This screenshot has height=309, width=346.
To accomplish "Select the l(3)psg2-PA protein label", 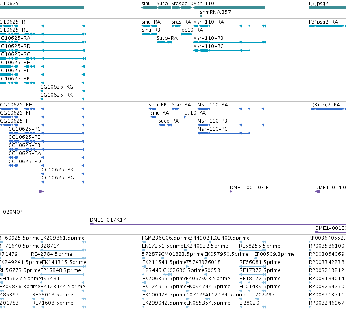I will click(326, 105).
